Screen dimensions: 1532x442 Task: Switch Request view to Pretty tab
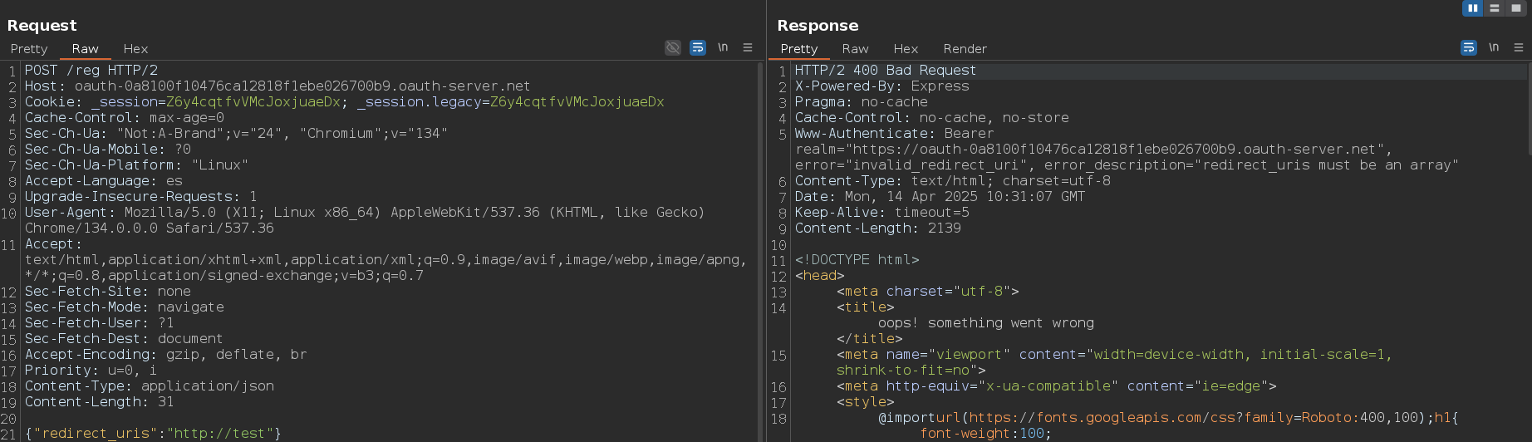click(x=29, y=49)
